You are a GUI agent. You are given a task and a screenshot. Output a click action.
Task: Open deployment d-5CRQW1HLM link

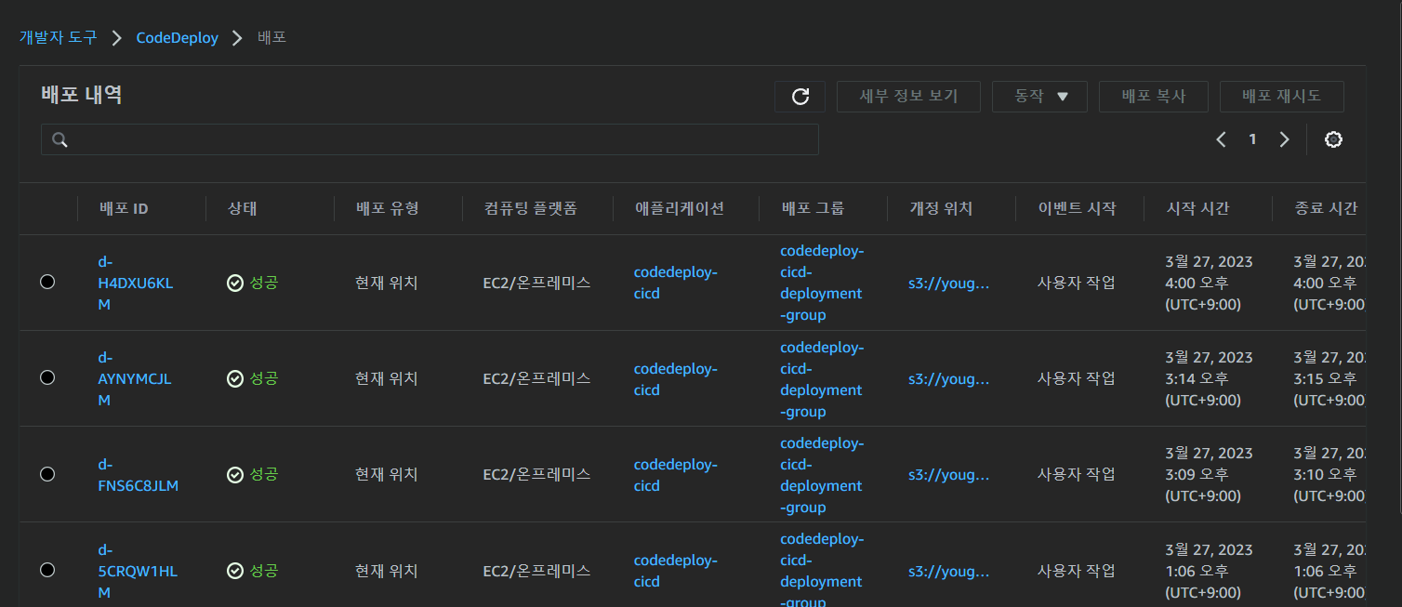pos(137,570)
